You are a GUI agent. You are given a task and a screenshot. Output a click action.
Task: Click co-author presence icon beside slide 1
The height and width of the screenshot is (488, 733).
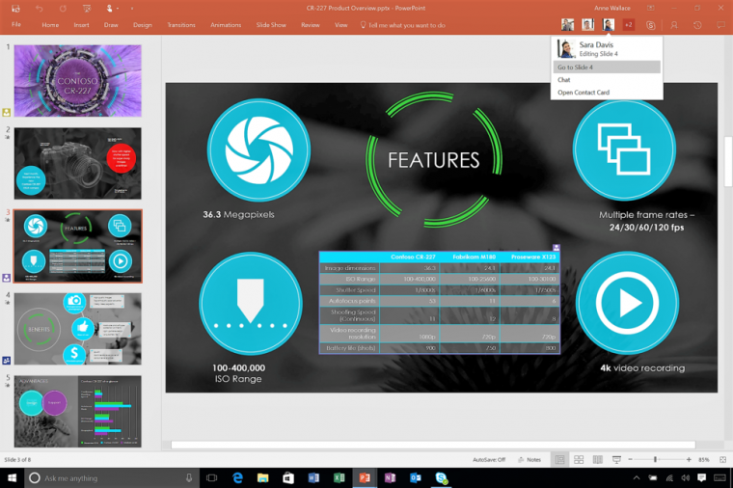[x=7, y=112]
